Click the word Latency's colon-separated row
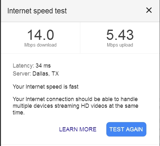The height and width of the screenshot is (146, 160). pos(32,66)
